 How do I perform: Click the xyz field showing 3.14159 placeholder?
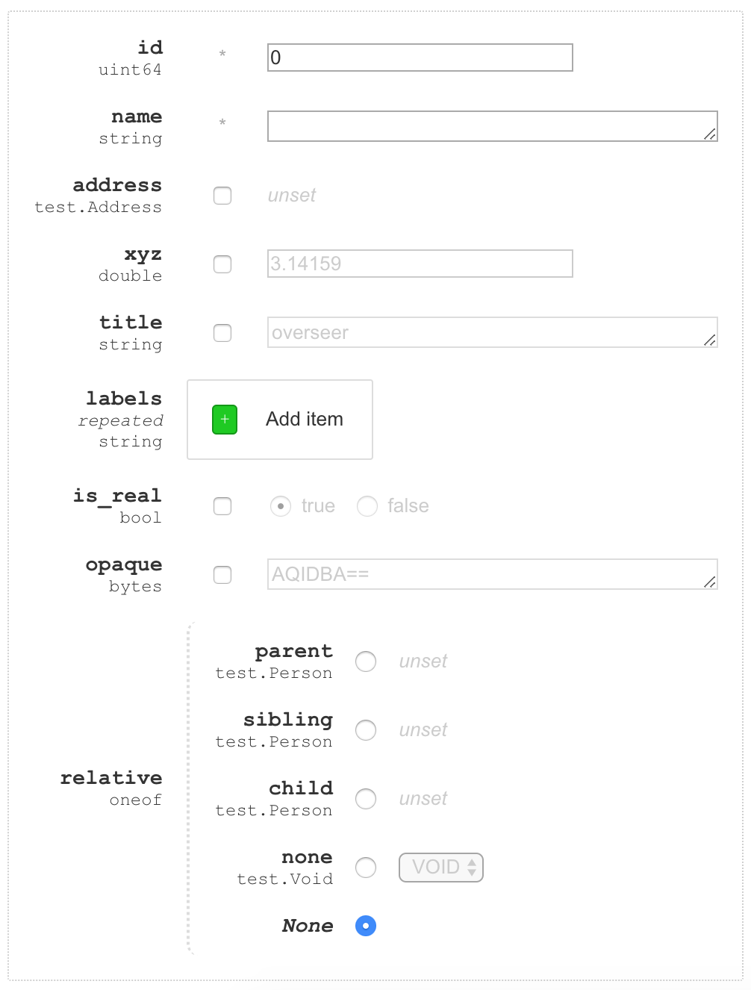[x=420, y=264]
